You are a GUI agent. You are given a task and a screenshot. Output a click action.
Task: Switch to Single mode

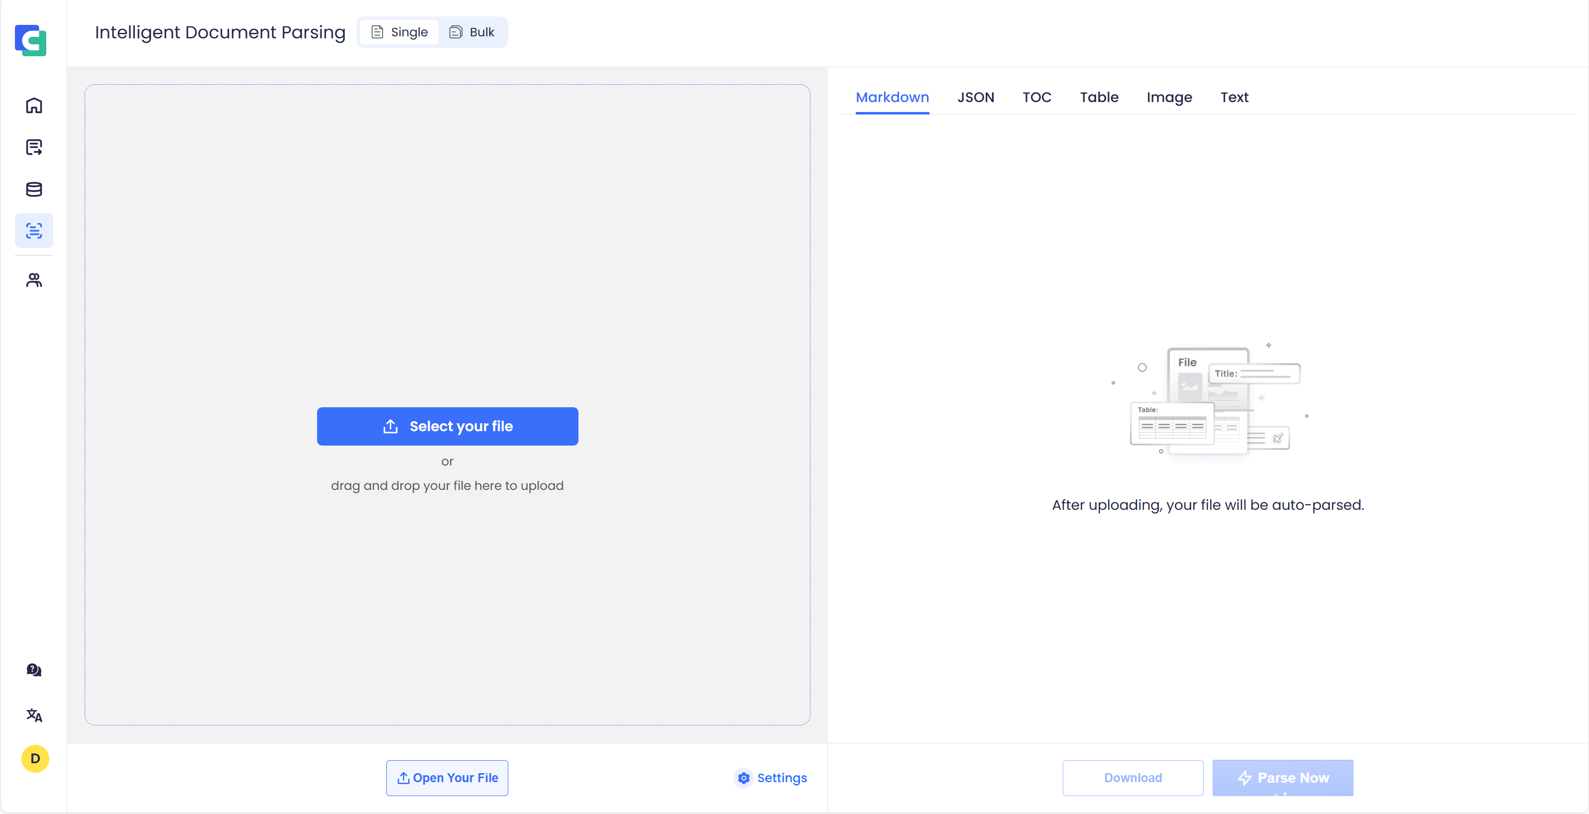click(x=399, y=32)
